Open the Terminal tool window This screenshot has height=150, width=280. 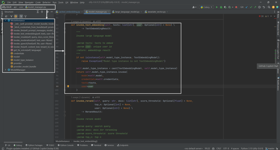96,145
